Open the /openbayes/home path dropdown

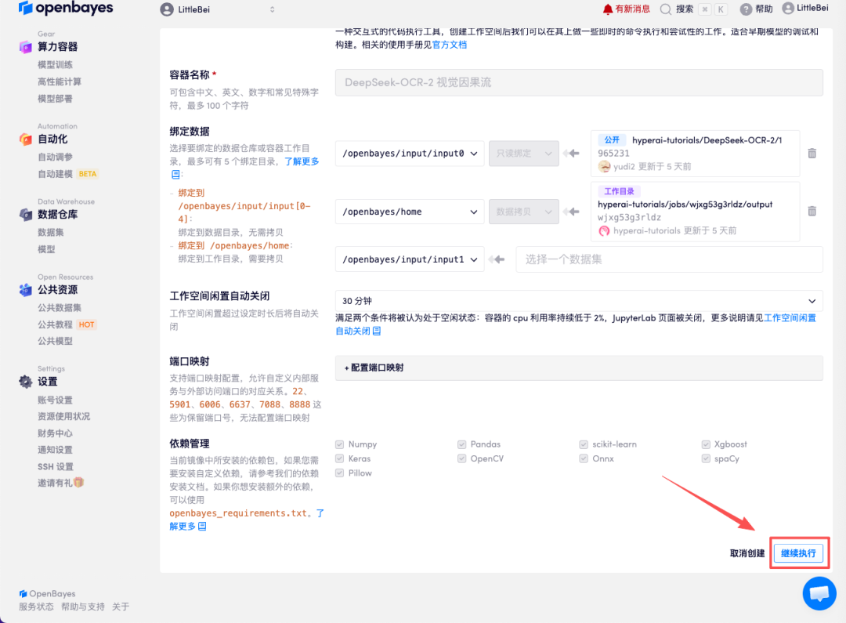tap(410, 212)
